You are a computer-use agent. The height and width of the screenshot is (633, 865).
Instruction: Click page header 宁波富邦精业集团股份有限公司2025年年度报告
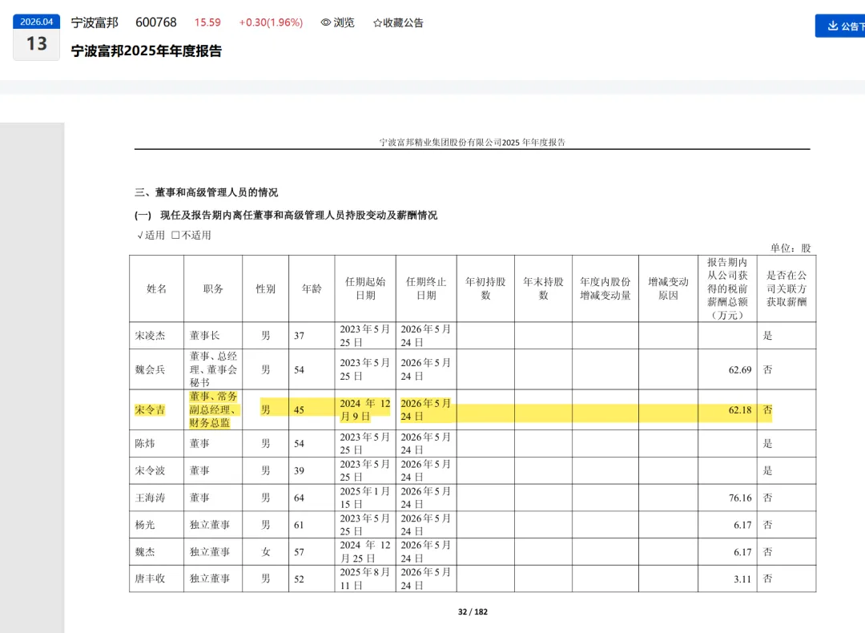tap(473, 143)
